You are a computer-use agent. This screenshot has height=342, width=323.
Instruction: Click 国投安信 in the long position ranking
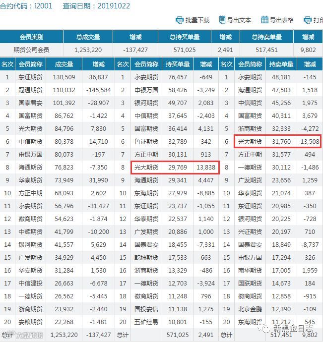(146, 309)
